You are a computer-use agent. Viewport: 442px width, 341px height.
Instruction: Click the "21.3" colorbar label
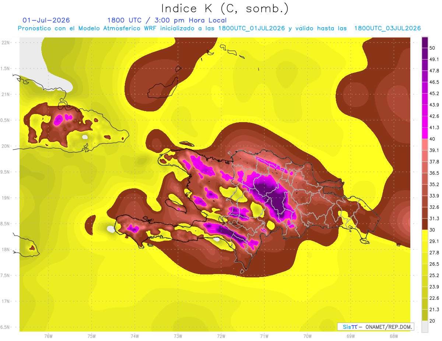(434, 309)
